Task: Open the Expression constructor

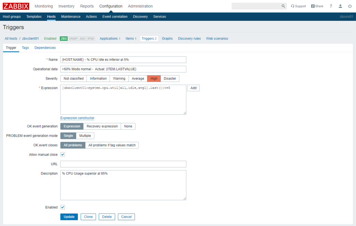Action: tap(77, 118)
